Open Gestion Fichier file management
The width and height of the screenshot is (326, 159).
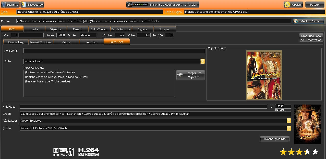(308, 21)
